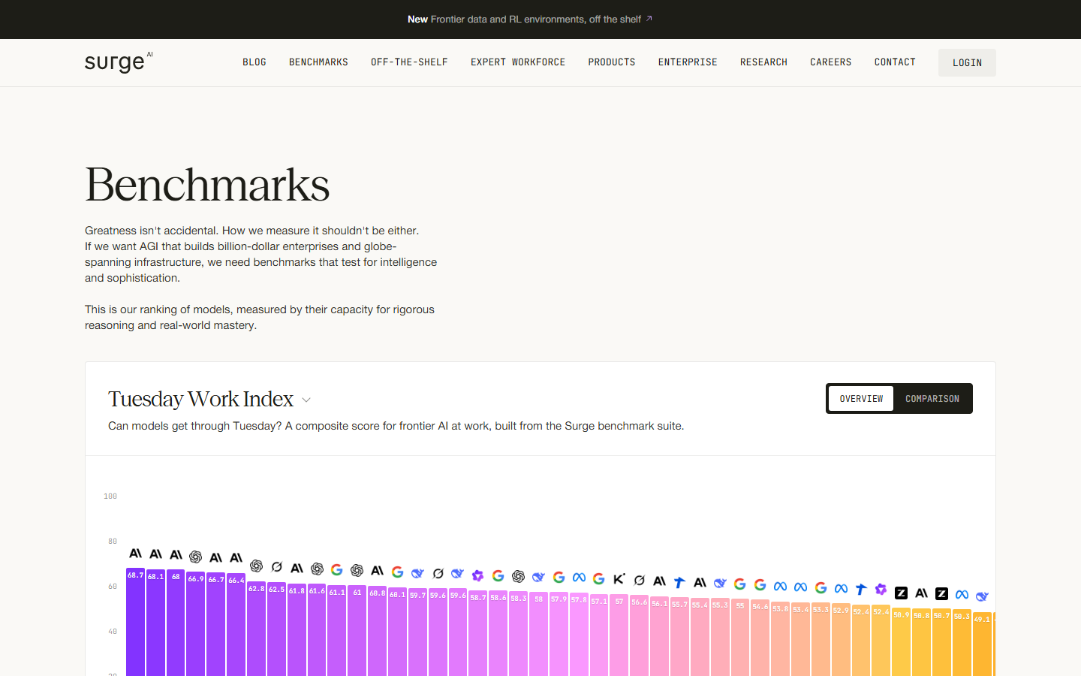1081x676 pixels.
Task: Click the Anthropic icon above the 61.8 bar
Action: point(297,568)
